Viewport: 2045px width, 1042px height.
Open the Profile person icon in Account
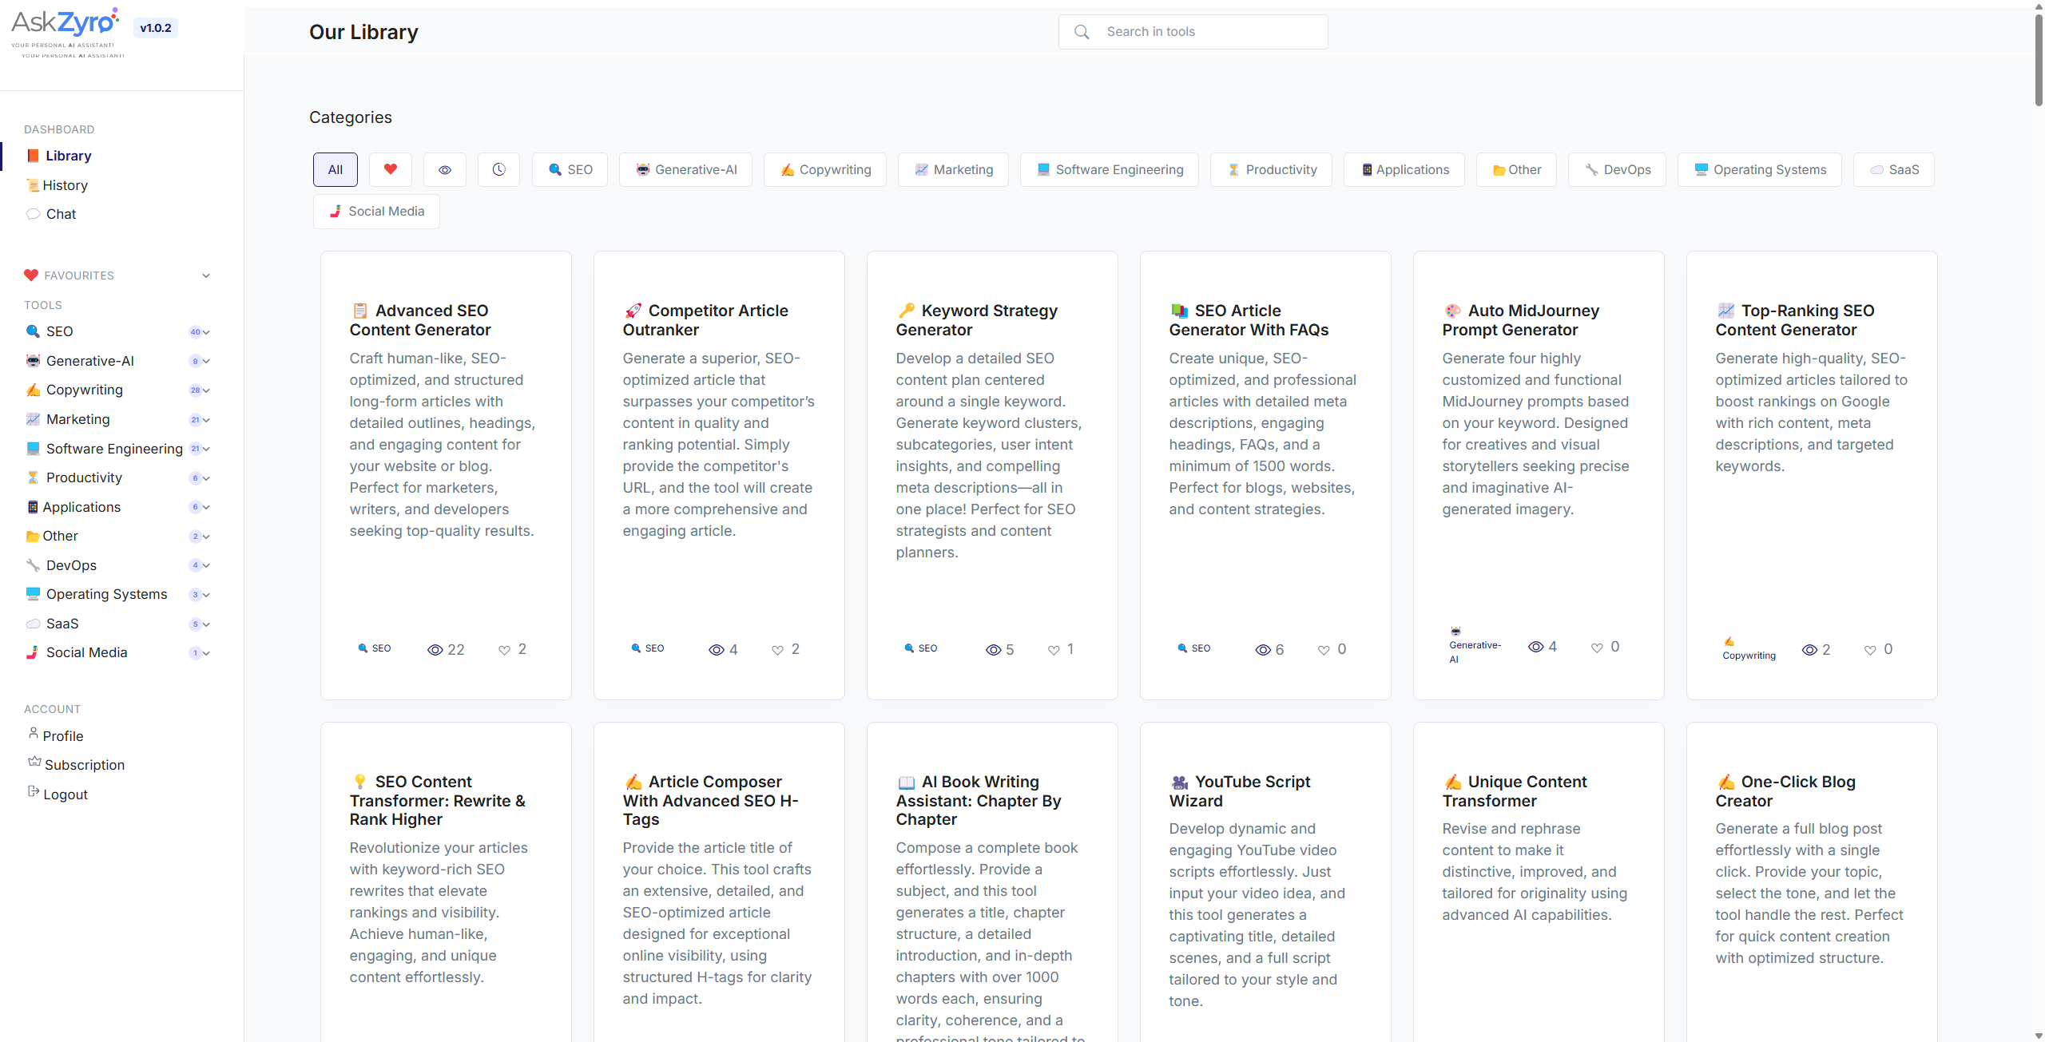[34, 733]
